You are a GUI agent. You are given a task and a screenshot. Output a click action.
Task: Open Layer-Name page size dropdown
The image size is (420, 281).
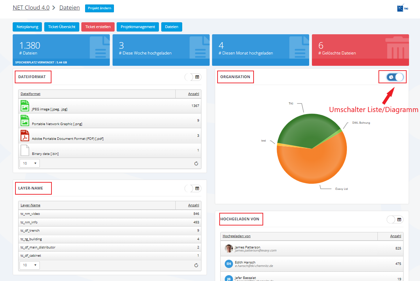pyautogui.click(x=30, y=265)
